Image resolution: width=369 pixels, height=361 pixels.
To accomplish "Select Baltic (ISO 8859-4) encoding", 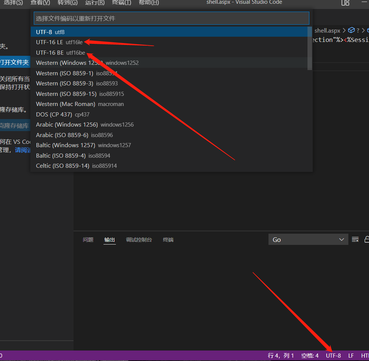I will pyautogui.click(x=169, y=155).
